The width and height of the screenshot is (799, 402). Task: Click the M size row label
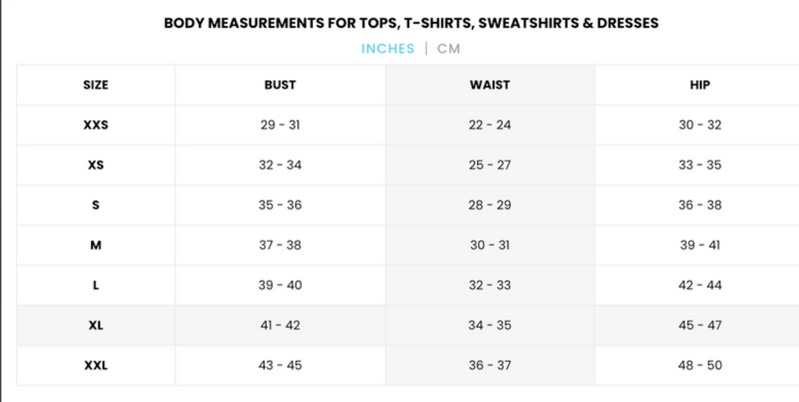[x=95, y=245]
